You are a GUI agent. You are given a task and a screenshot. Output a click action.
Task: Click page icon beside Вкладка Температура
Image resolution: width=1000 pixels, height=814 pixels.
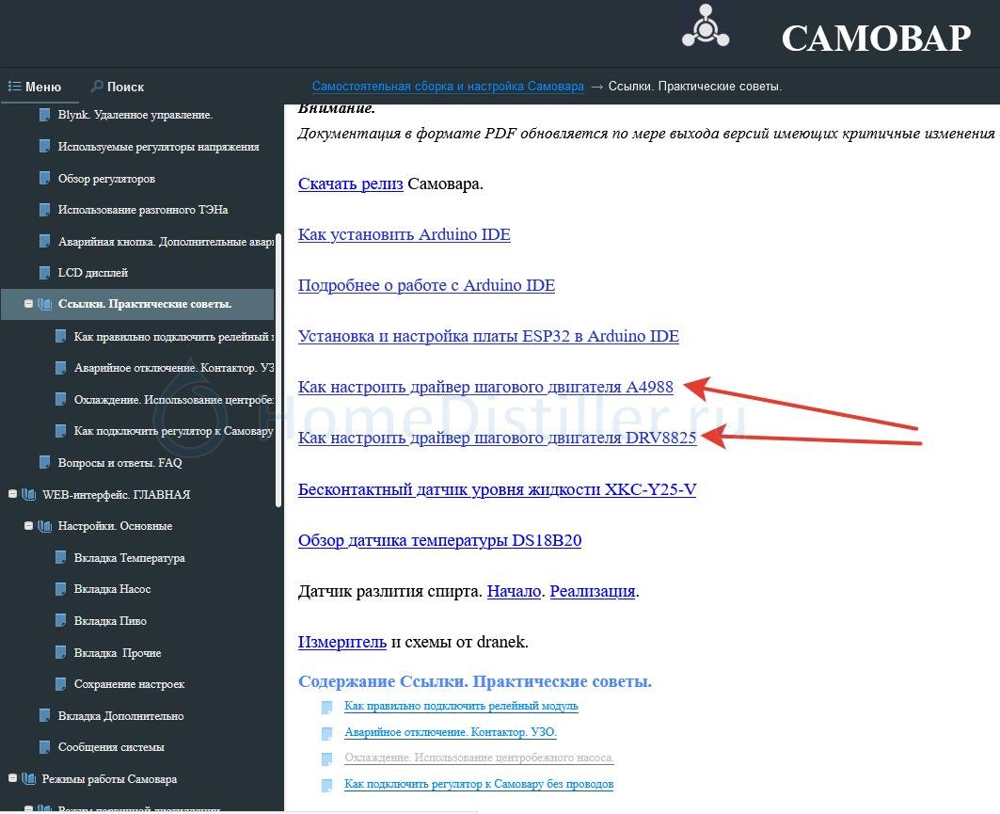(x=60, y=557)
